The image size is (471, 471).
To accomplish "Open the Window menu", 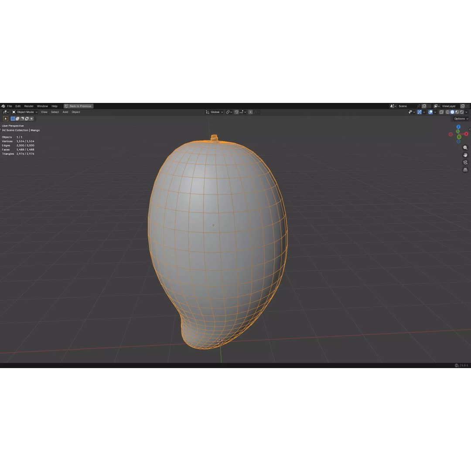I will click(x=42, y=106).
